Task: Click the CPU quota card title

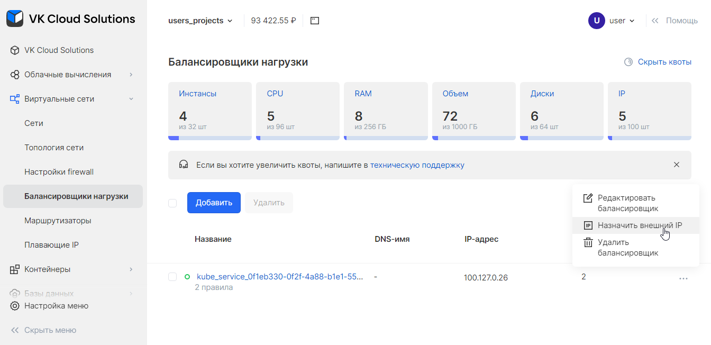Action: coord(275,94)
